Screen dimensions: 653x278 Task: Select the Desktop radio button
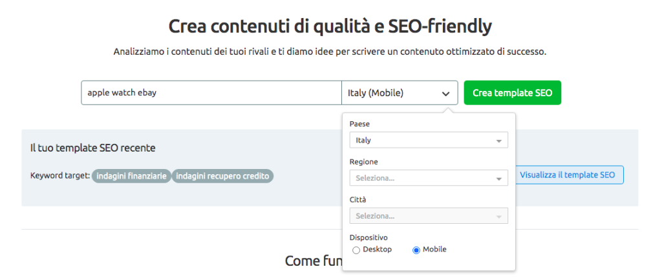(356, 250)
